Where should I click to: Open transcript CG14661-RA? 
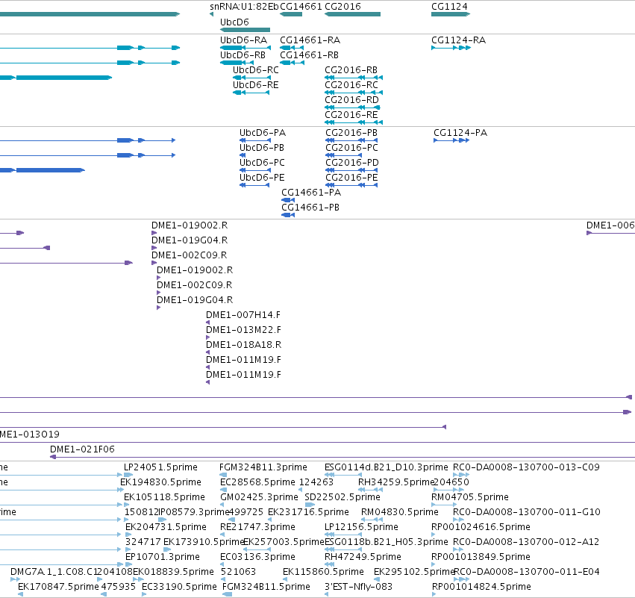(310, 40)
